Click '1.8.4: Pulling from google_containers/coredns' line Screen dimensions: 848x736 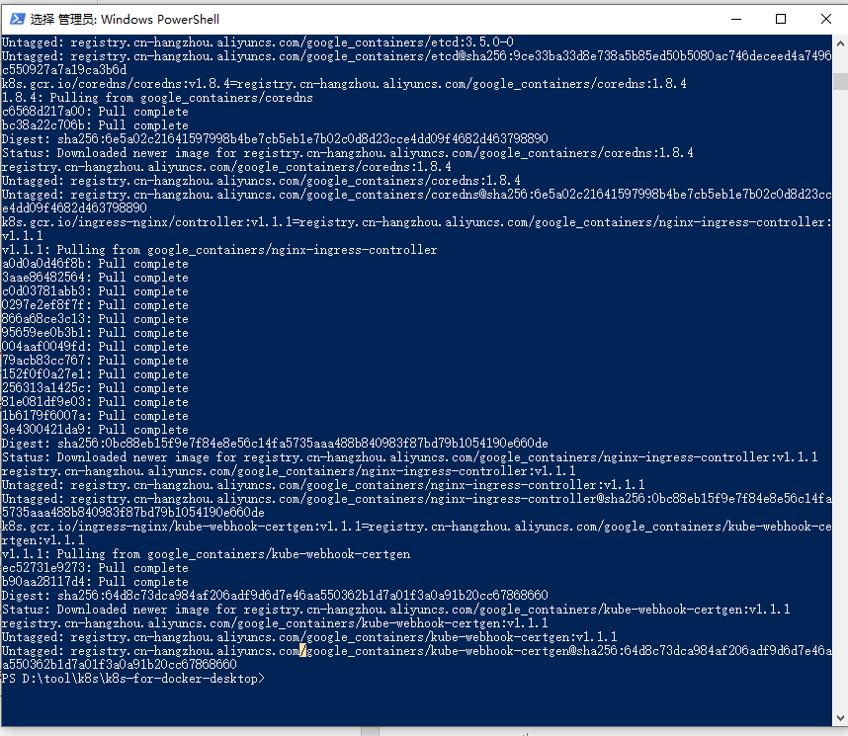tap(157, 98)
